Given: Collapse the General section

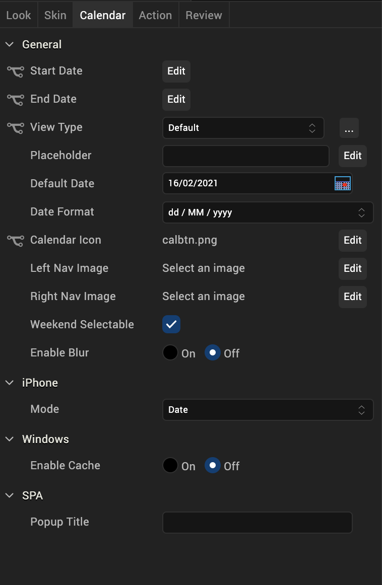Looking at the screenshot, I should click(10, 44).
